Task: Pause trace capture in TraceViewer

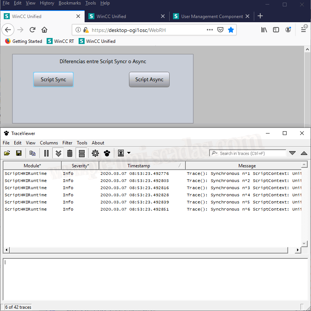Action: (46, 153)
